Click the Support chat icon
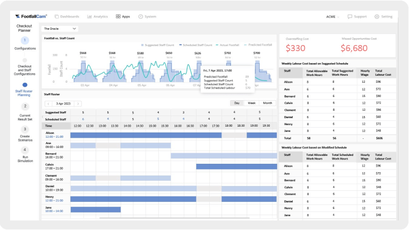This screenshot has height=230, width=409. point(350,16)
